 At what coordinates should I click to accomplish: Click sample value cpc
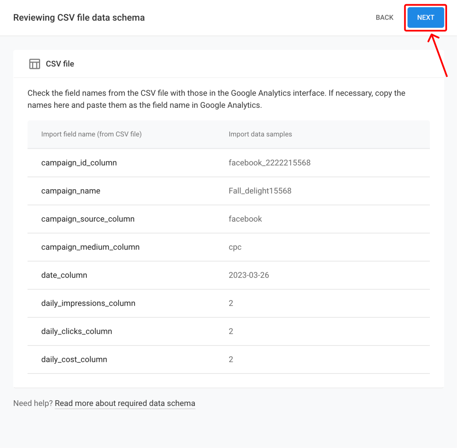pos(235,247)
